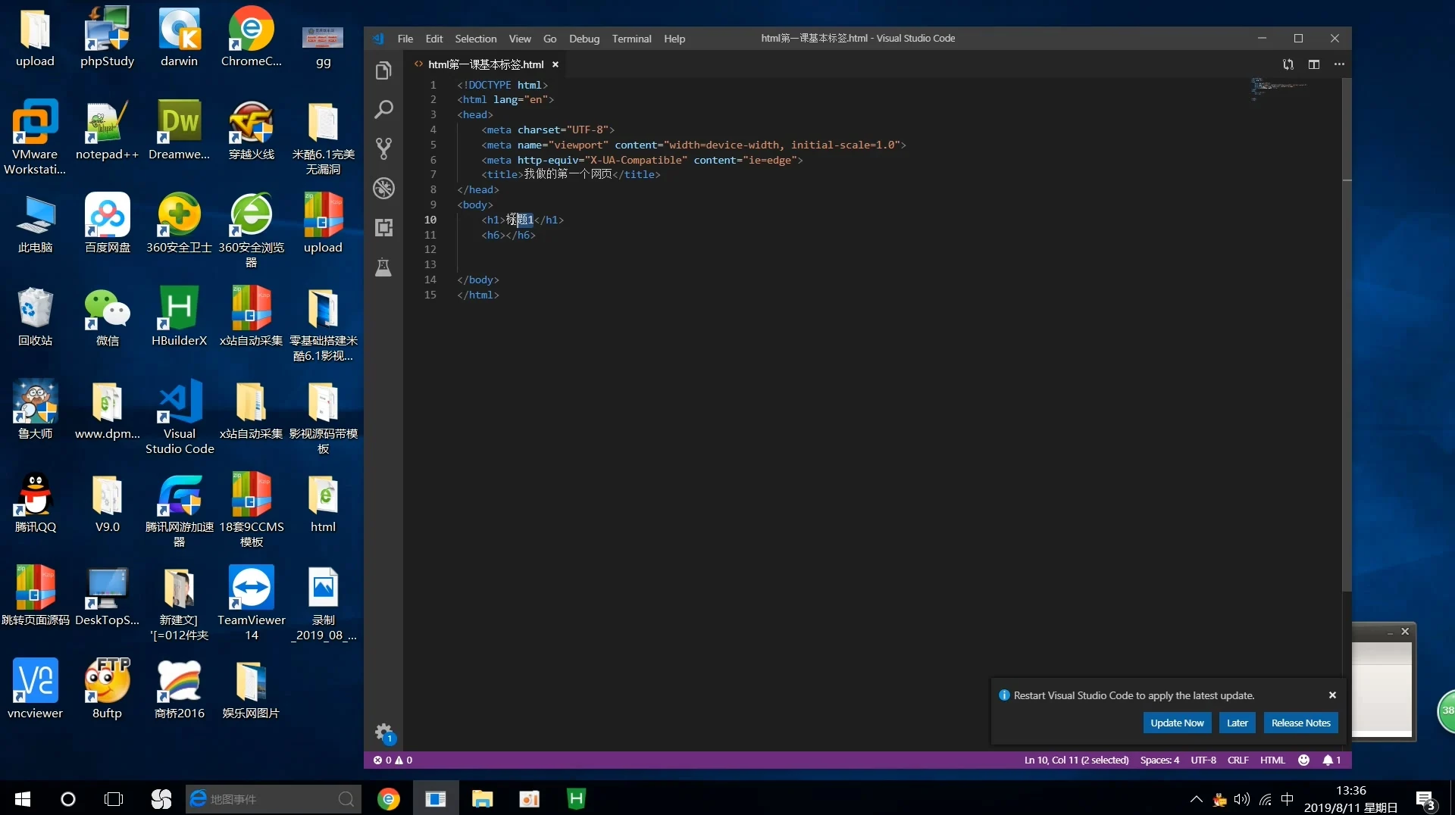
Task: Select the 8uftp desktop icon
Action: click(x=107, y=689)
